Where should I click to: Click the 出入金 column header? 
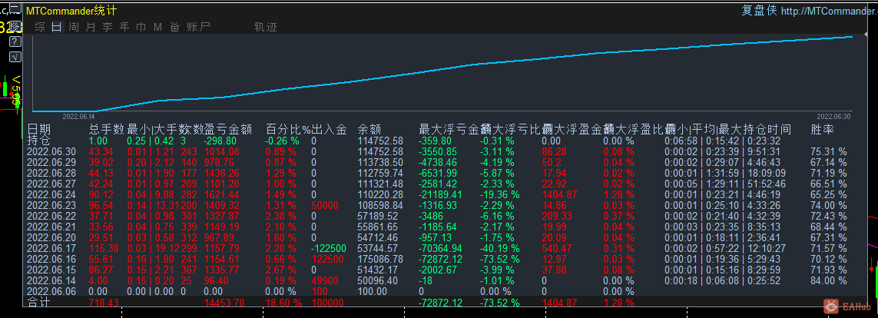330,130
